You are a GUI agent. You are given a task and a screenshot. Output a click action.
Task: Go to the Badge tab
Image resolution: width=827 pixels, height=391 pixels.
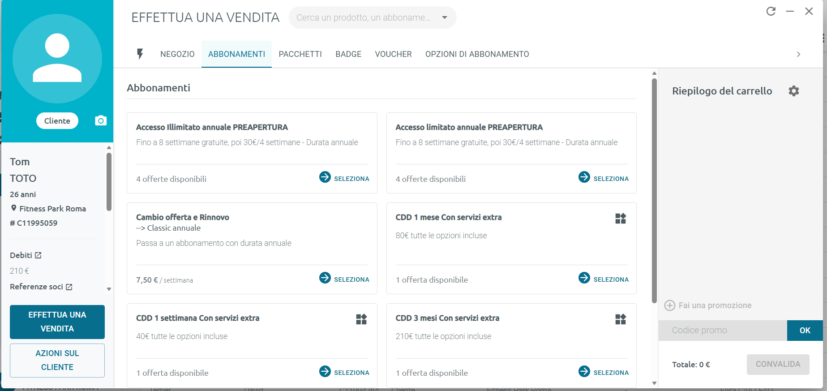coord(348,54)
